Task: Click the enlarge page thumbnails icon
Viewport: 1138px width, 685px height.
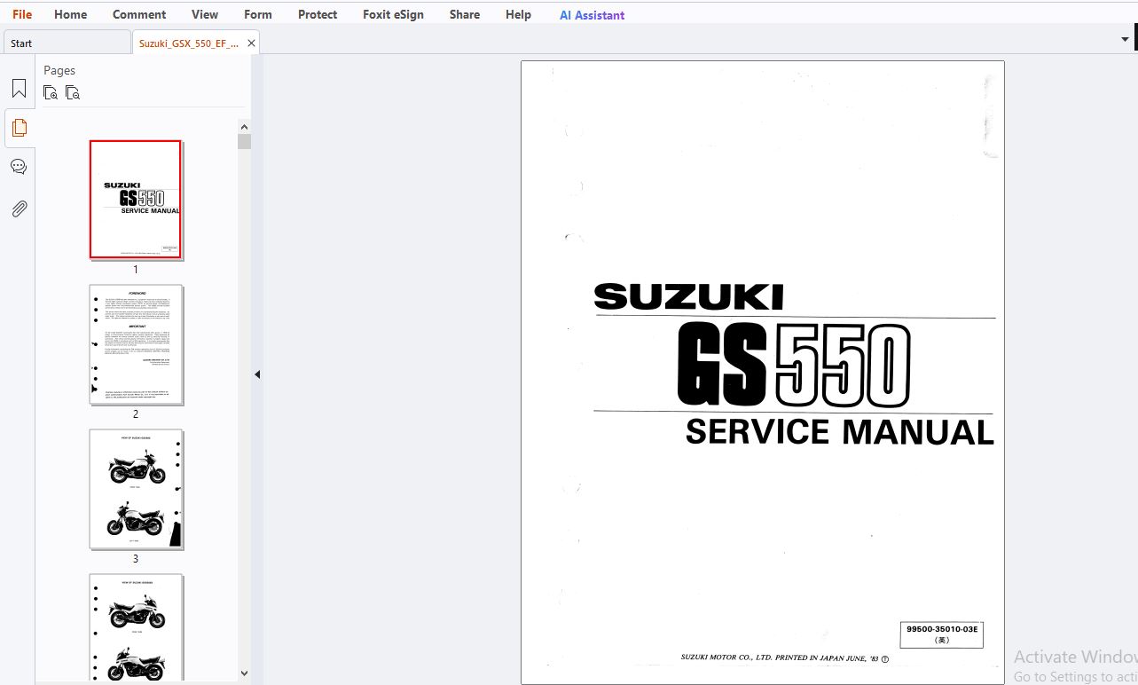Action: pos(51,92)
